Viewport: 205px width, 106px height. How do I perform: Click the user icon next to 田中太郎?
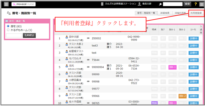[67, 37]
